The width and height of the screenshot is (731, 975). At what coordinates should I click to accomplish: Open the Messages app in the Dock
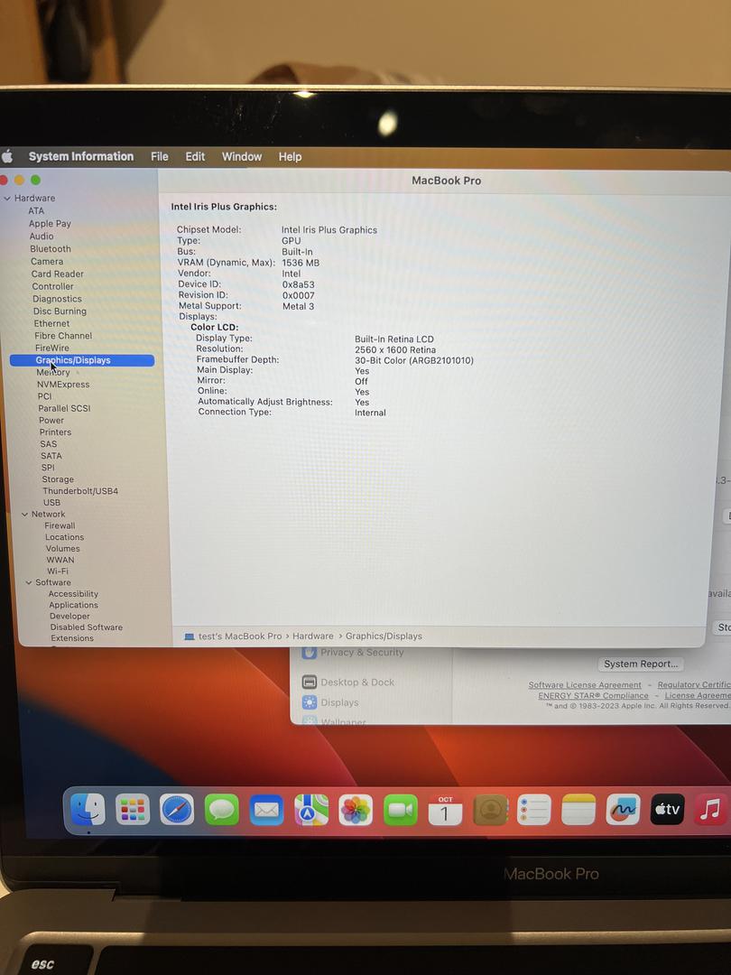222,810
